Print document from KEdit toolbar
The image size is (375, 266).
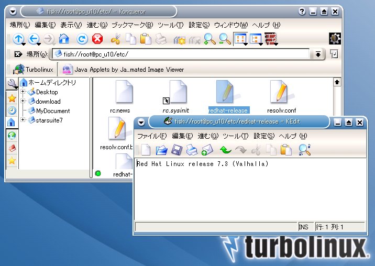192,150
